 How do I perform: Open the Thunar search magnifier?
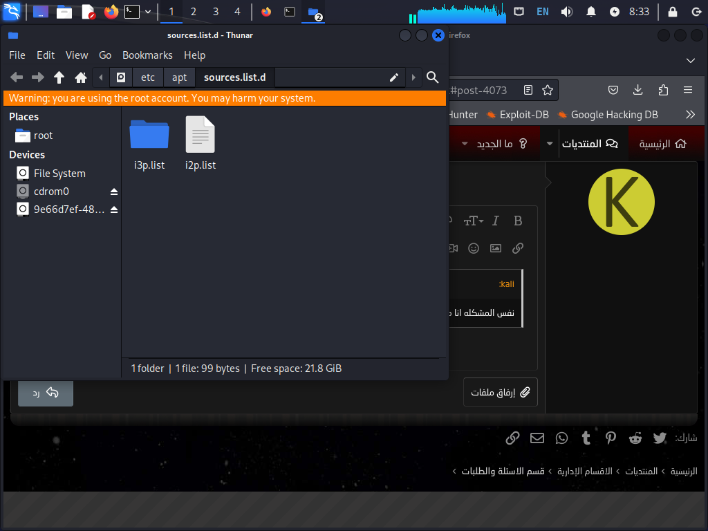coord(433,77)
